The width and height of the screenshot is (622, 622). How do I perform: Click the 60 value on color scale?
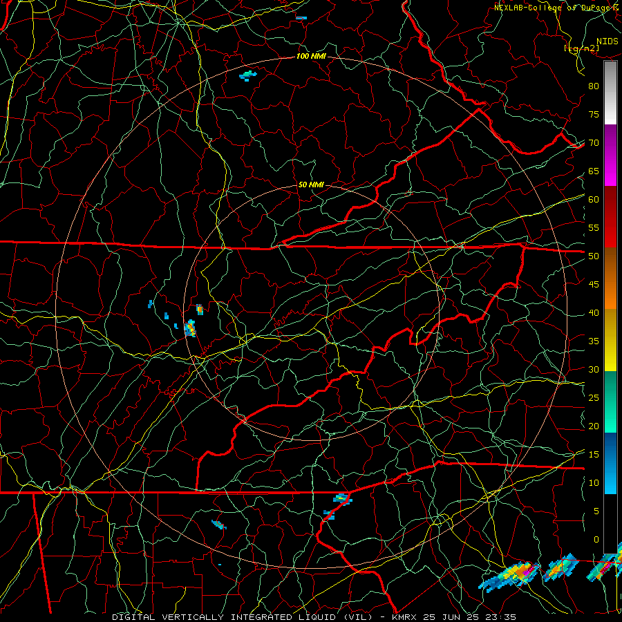(594, 200)
